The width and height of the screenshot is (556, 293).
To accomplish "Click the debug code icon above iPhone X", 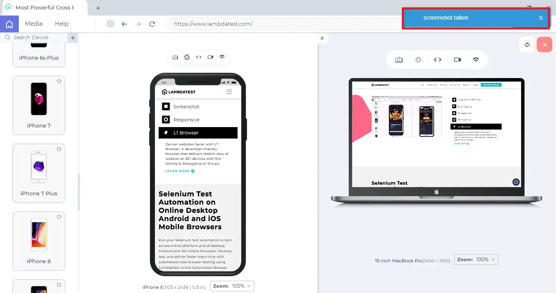I will (199, 57).
